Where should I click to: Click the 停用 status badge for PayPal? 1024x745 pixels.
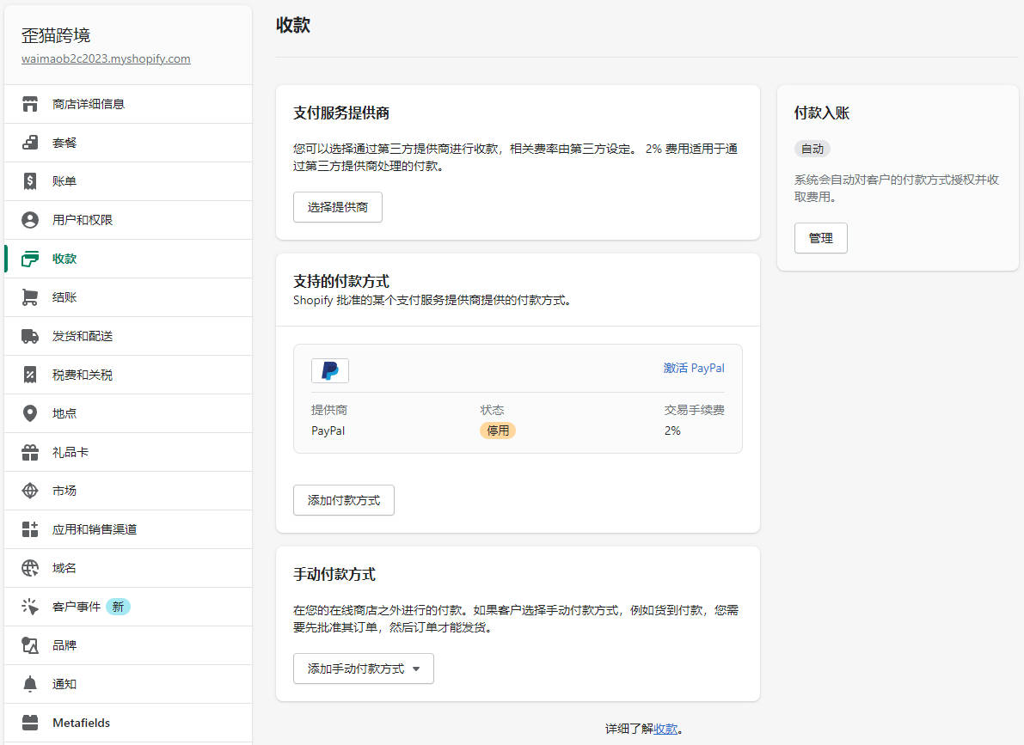(x=498, y=431)
